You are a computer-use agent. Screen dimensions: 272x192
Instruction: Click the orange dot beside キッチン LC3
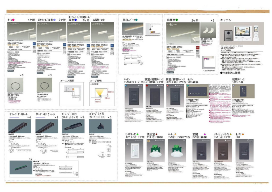[243, 134]
